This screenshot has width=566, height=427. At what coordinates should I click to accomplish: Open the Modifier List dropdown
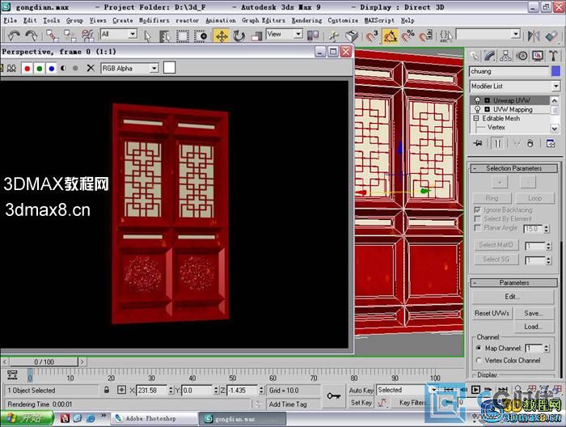(514, 86)
